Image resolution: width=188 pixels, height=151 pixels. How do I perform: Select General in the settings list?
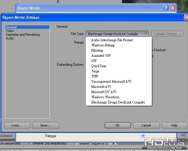tap(27, 27)
